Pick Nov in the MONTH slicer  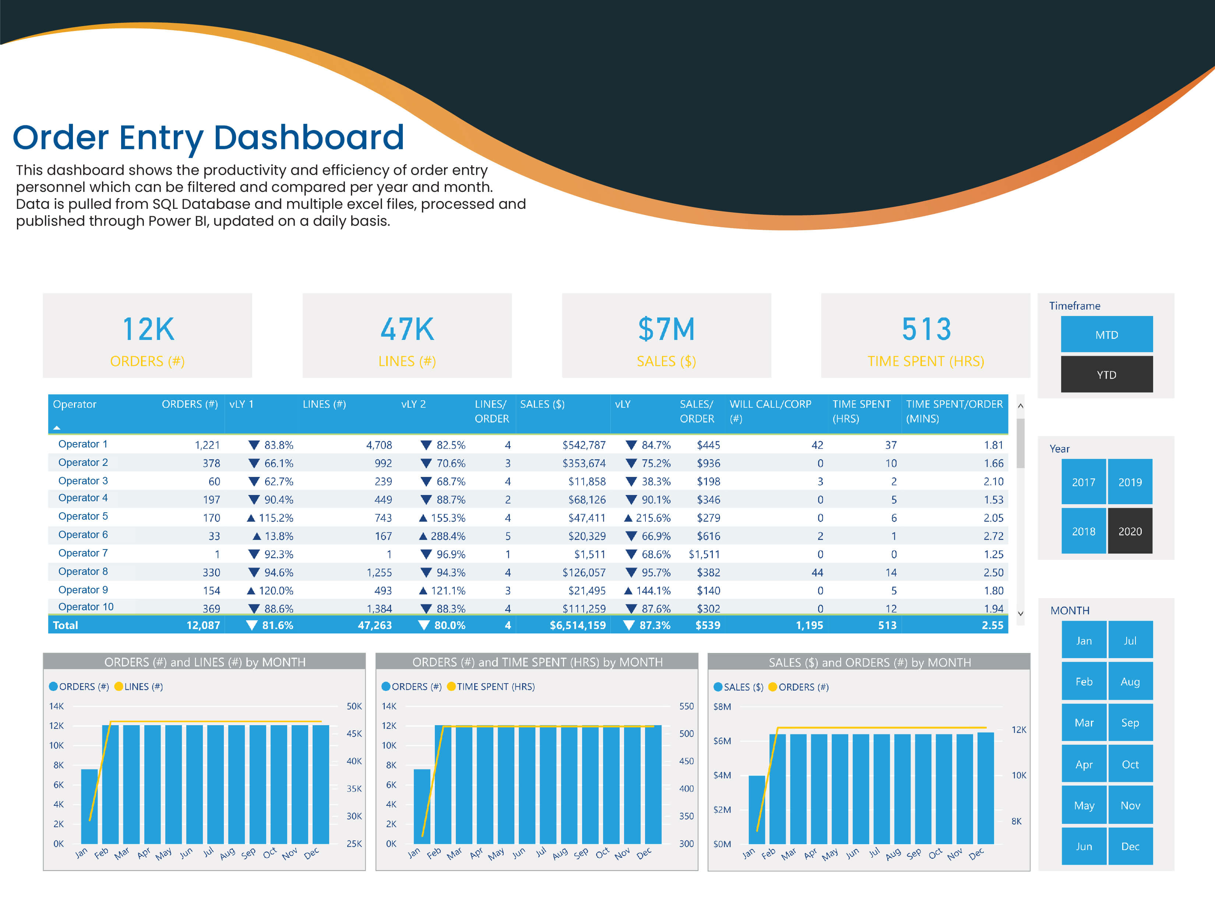pos(1130,805)
